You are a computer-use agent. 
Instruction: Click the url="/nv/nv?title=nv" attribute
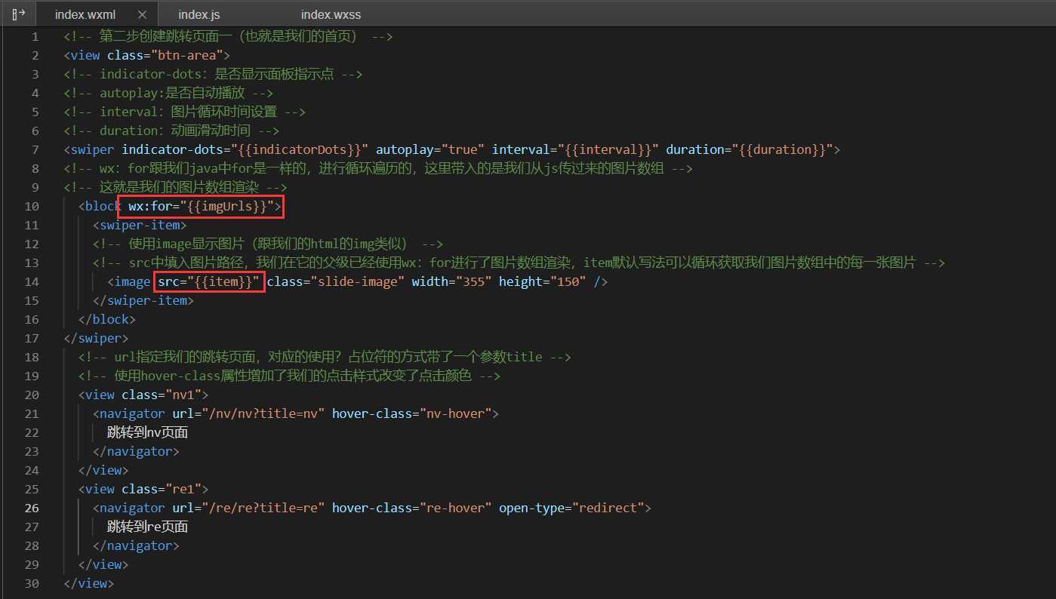(248, 413)
